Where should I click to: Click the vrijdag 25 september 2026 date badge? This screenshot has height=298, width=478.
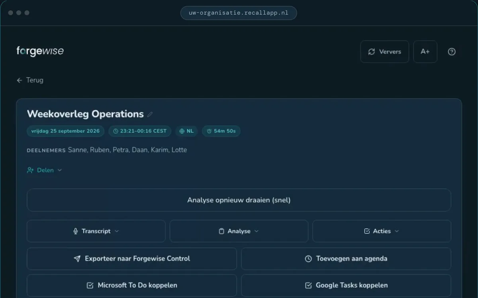tap(66, 131)
